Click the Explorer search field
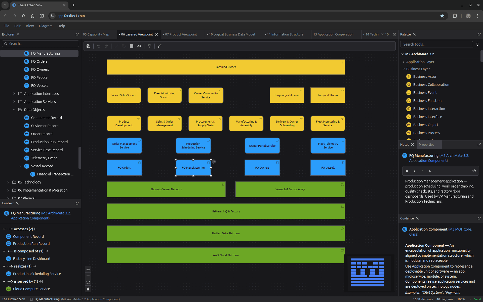 [41, 44]
